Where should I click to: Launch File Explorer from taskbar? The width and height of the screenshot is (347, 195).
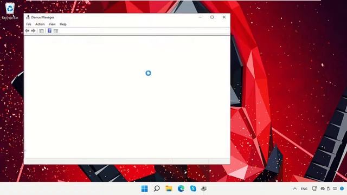pyautogui.click(x=169, y=188)
